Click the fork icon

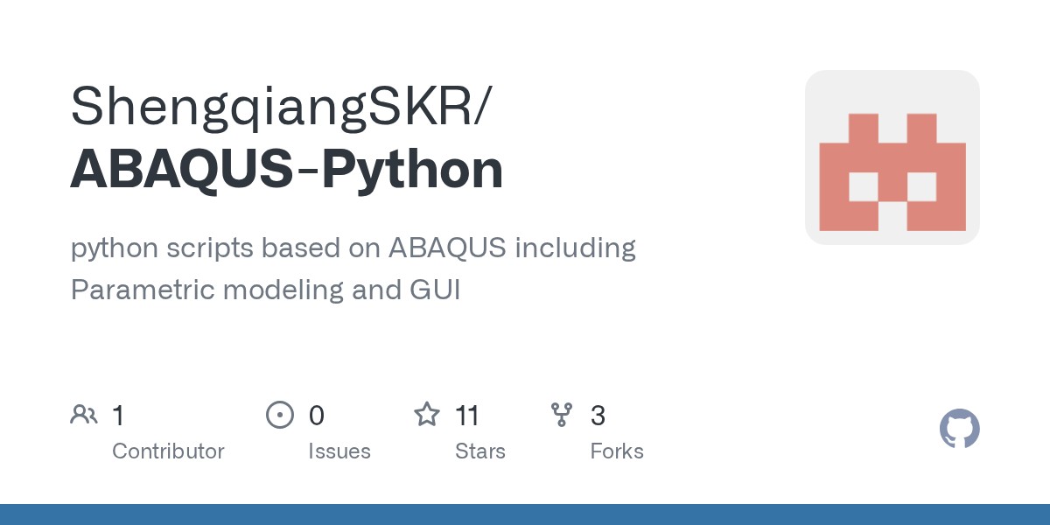[x=562, y=415]
